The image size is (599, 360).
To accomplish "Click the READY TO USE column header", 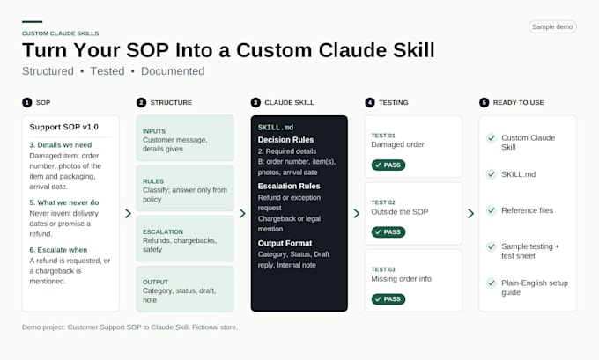I will [x=518, y=102].
